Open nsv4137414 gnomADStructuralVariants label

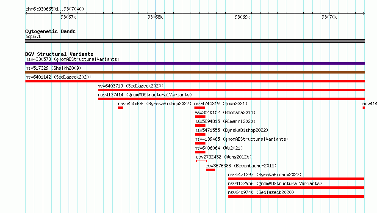[x=145, y=95]
